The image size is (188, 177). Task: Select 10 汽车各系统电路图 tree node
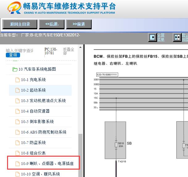click(x=37, y=69)
